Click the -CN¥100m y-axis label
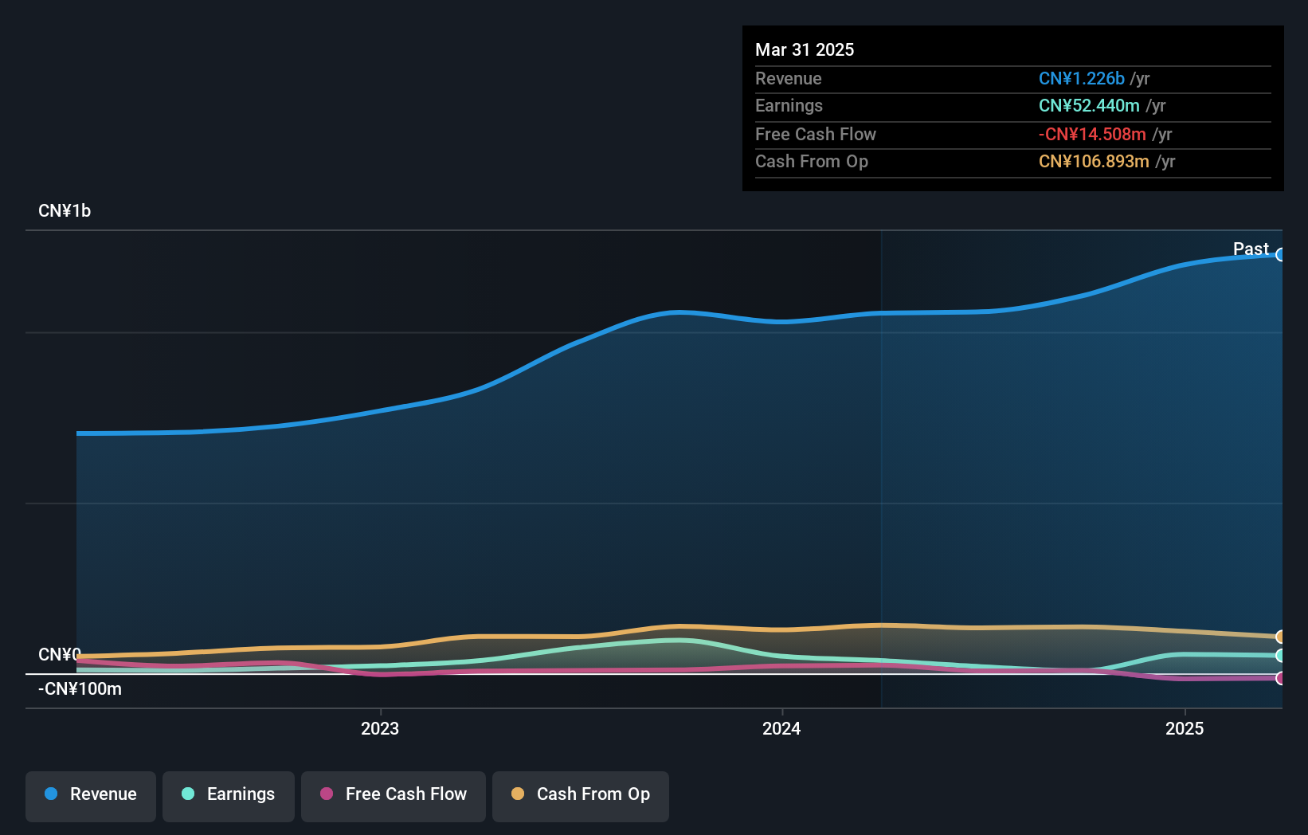The width and height of the screenshot is (1308, 835). click(80, 689)
